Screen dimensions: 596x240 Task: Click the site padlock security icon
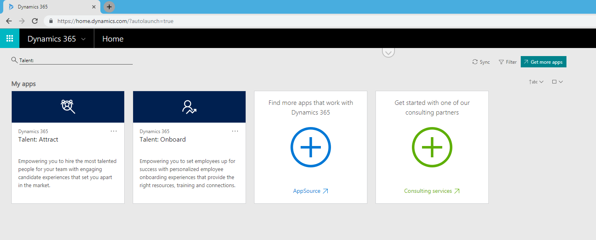pos(51,21)
